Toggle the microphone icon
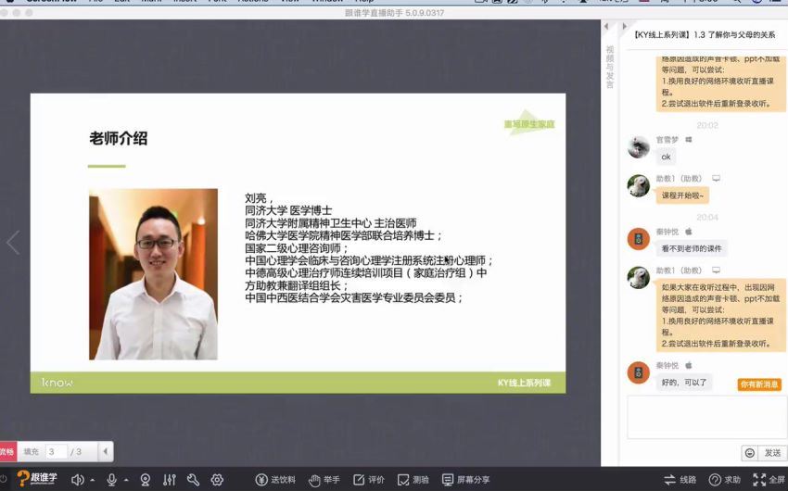This screenshot has width=788, height=491. 111,480
